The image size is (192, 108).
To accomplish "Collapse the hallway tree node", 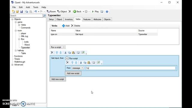I will click(16, 50).
